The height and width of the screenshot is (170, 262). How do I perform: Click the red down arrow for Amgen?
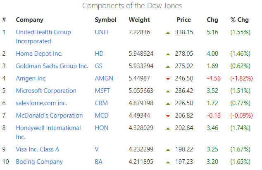tap(168, 78)
